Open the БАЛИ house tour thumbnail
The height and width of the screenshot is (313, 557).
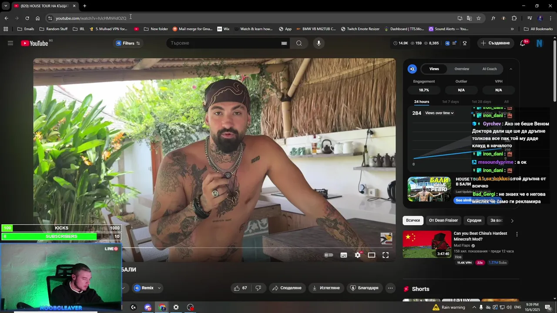coord(429,189)
